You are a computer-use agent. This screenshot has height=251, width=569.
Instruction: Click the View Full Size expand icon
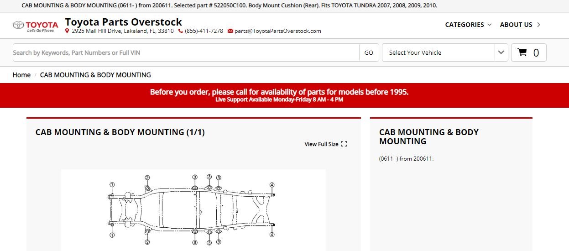coord(344,144)
